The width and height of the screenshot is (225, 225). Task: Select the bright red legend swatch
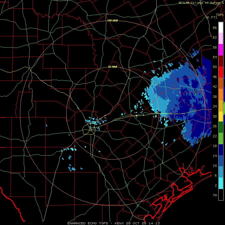[221, 72]
